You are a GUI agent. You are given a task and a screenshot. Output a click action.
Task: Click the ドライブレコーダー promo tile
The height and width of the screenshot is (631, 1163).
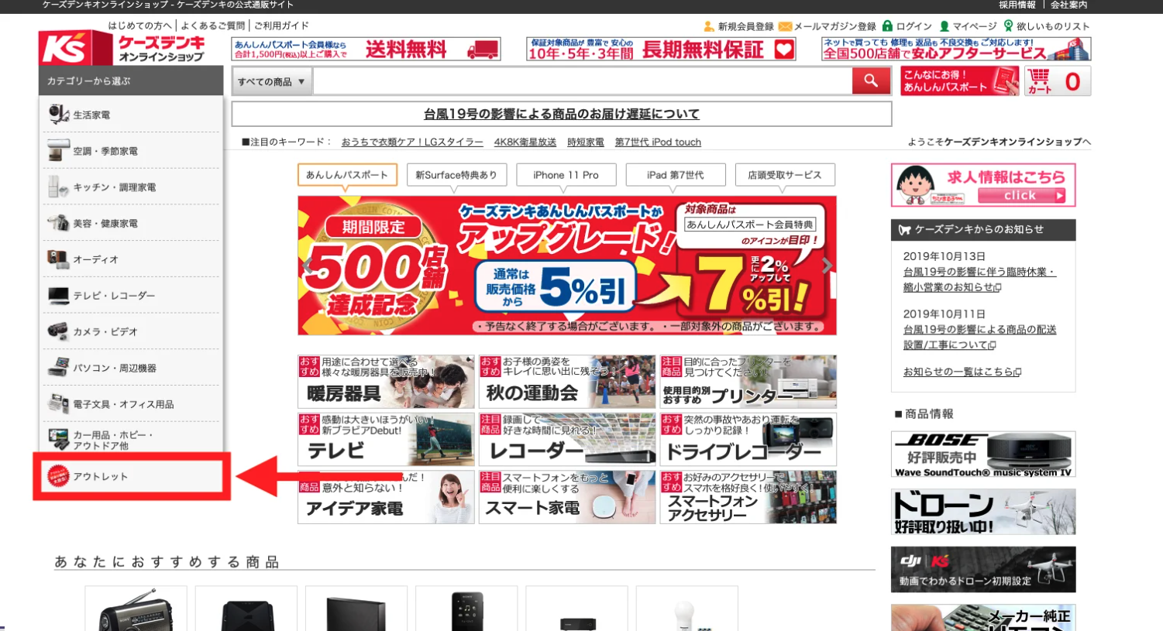(748, 439)
